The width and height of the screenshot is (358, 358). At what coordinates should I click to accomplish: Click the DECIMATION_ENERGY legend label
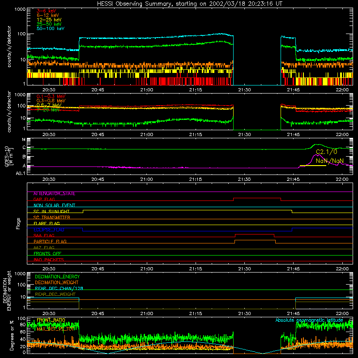pyautogui.click(x=57, y=277)
